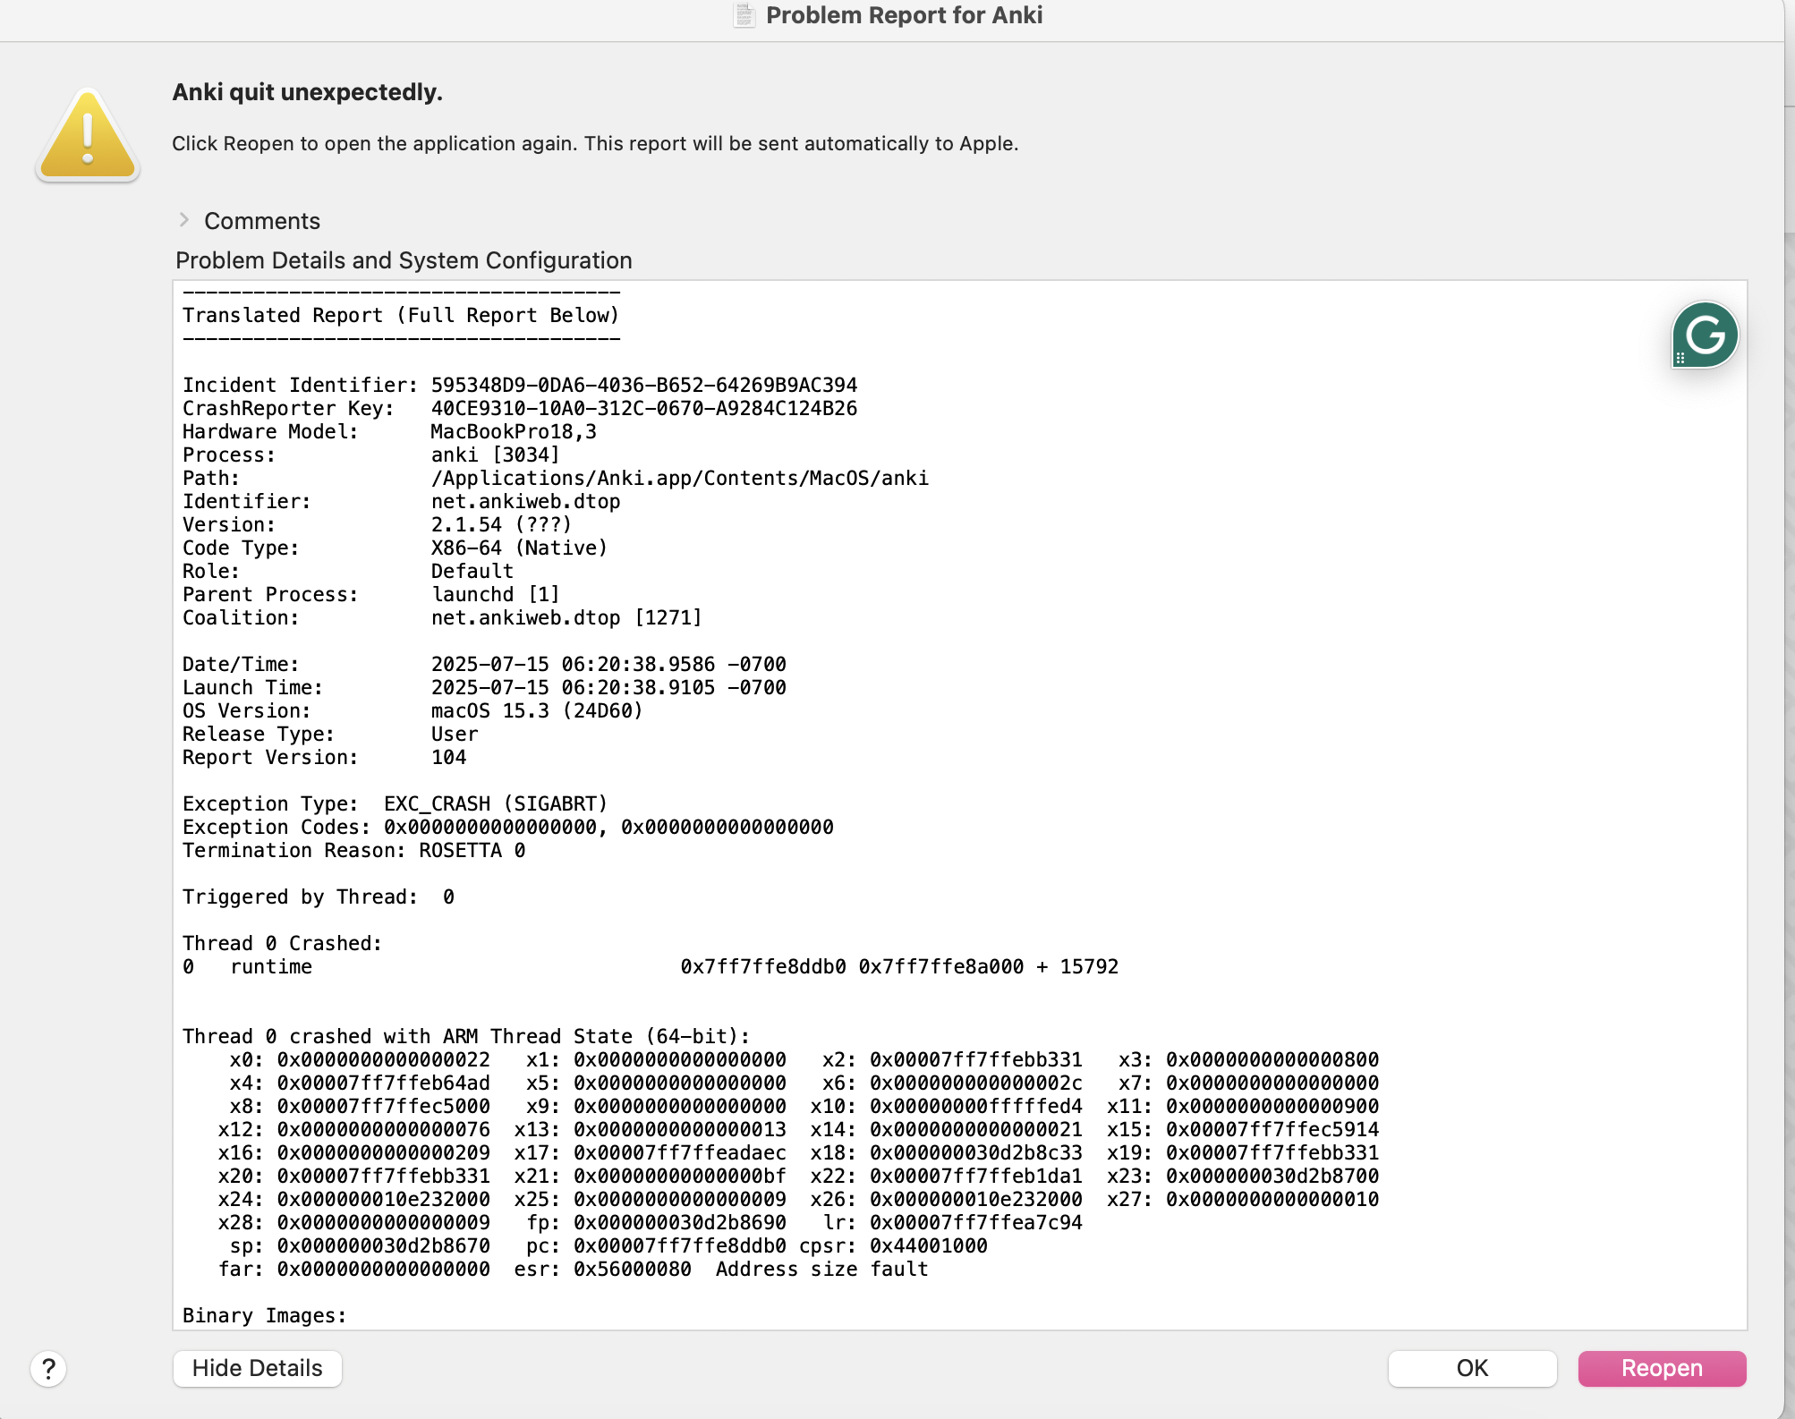Click the Date/Time value 06:20:38.9586
The height and width of the screenshot is (1419, 1795).
(x=638, y=664)
